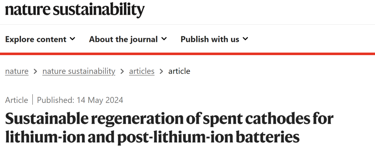Click the current article breadcrumb item
The height and width of the screenshot is (150, 375).
(x=179, y=71)
